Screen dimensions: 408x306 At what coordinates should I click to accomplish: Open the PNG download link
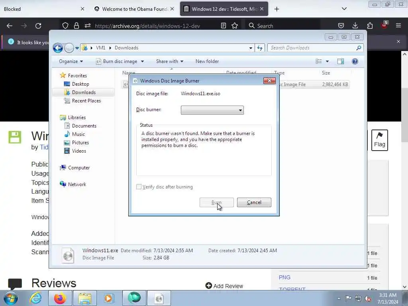tap(284, 277)
